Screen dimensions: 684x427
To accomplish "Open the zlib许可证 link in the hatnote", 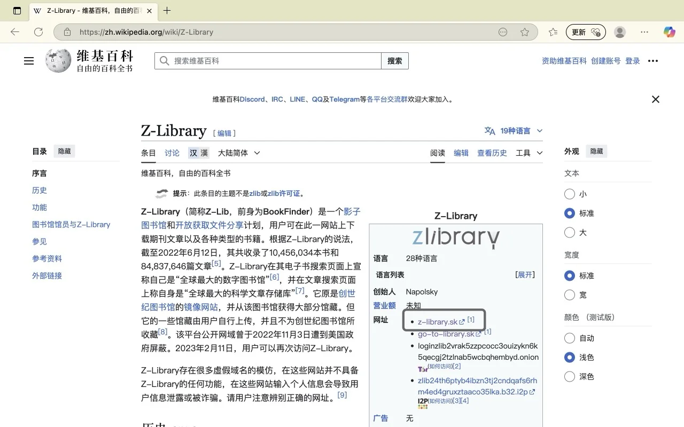I will [x=284, y=194].
